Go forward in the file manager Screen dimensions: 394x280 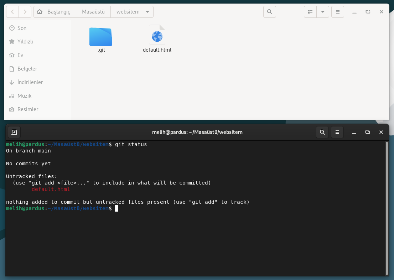tap(25, 12)
